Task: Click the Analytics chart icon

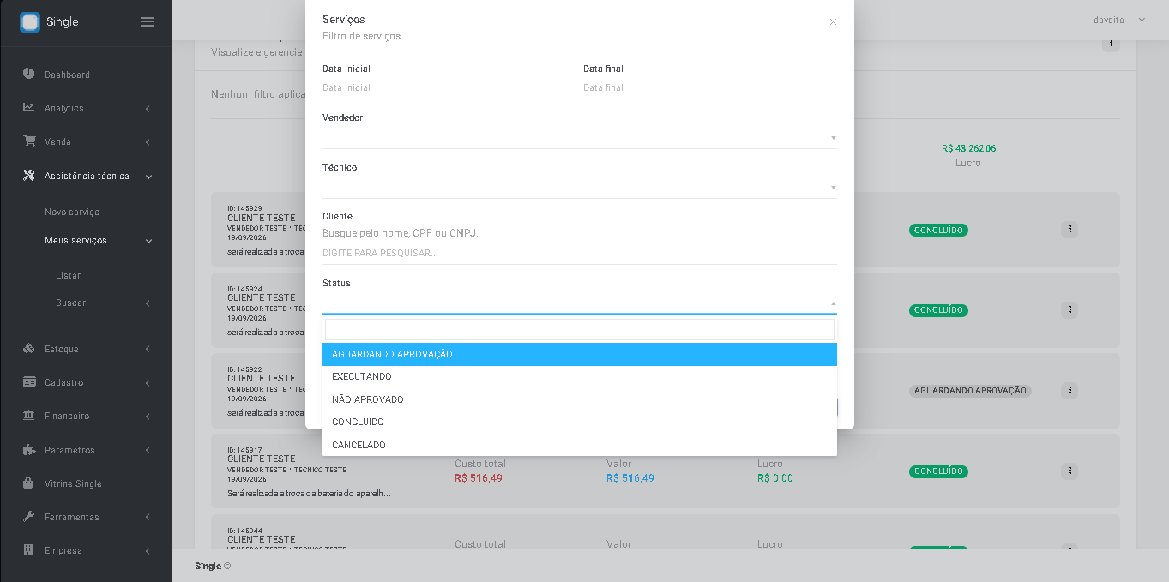Action: pyautogui.click(x=28, y=108)
